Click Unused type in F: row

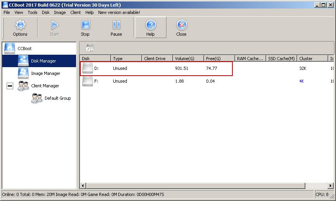(120, 81)
